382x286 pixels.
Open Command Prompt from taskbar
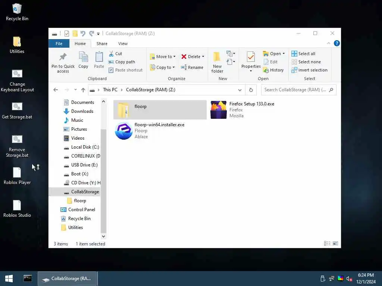(x=28, y=279)
